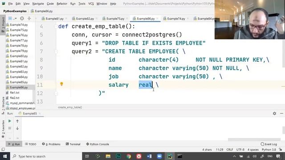This screenshot has width=285, height=160.
Task: Open the Window menu
Action: click(102, 4)
